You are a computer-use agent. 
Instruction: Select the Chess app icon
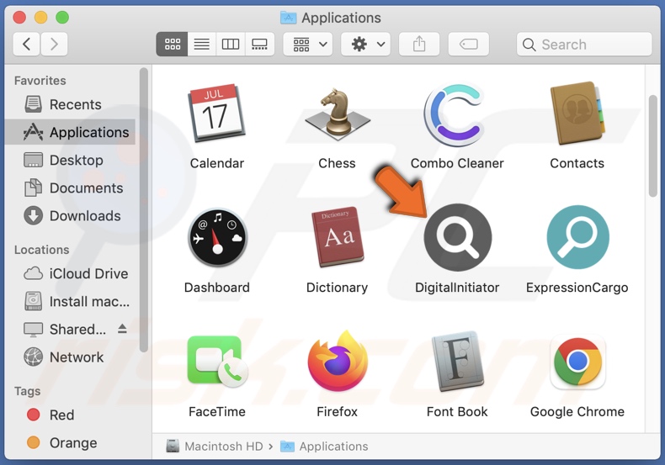coord(338,114)
